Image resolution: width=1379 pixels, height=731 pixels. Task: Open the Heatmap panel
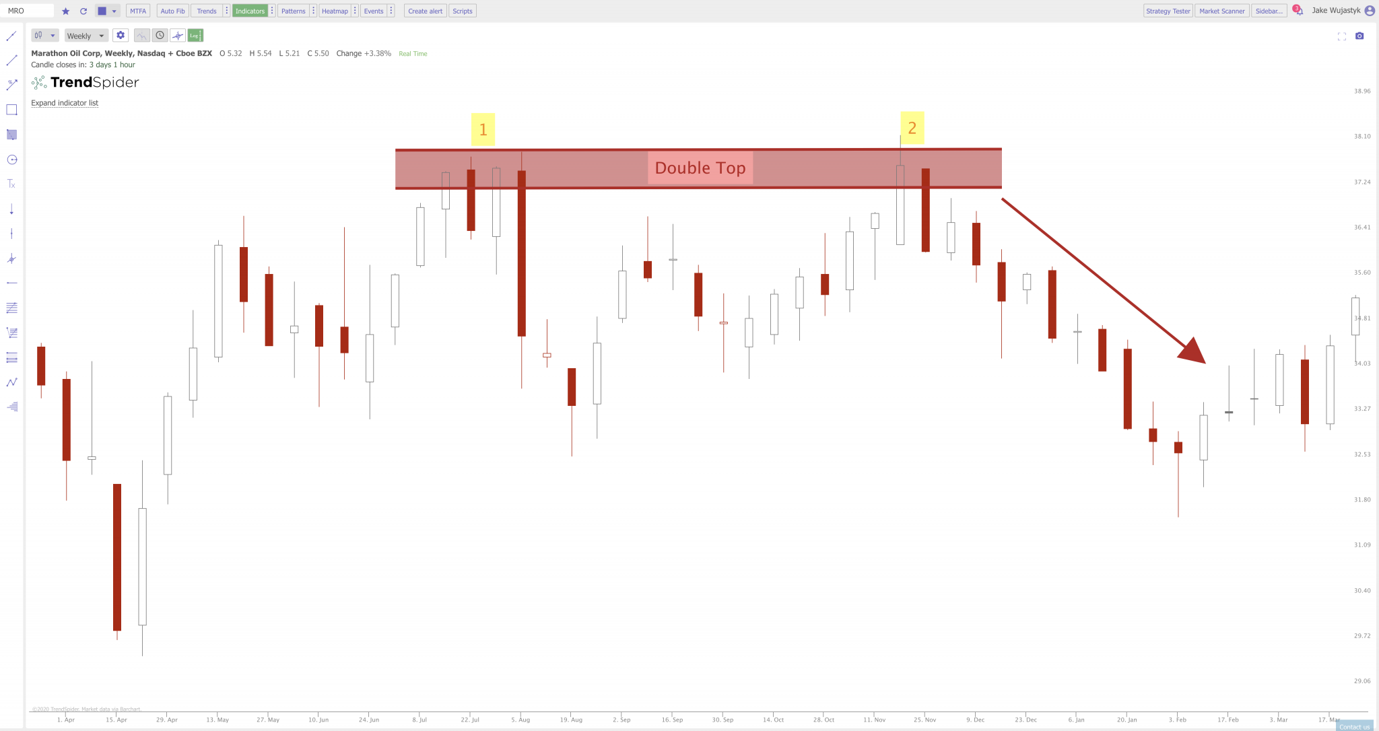(x=334, y=10)
